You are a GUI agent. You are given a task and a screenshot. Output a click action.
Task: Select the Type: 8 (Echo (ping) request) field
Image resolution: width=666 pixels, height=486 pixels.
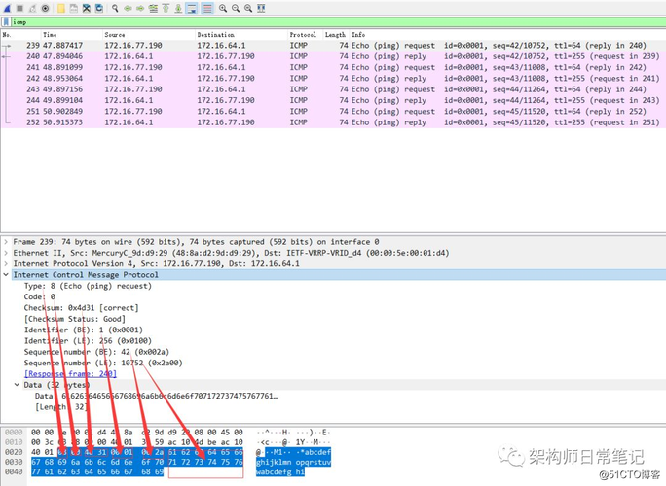(88, 286)
